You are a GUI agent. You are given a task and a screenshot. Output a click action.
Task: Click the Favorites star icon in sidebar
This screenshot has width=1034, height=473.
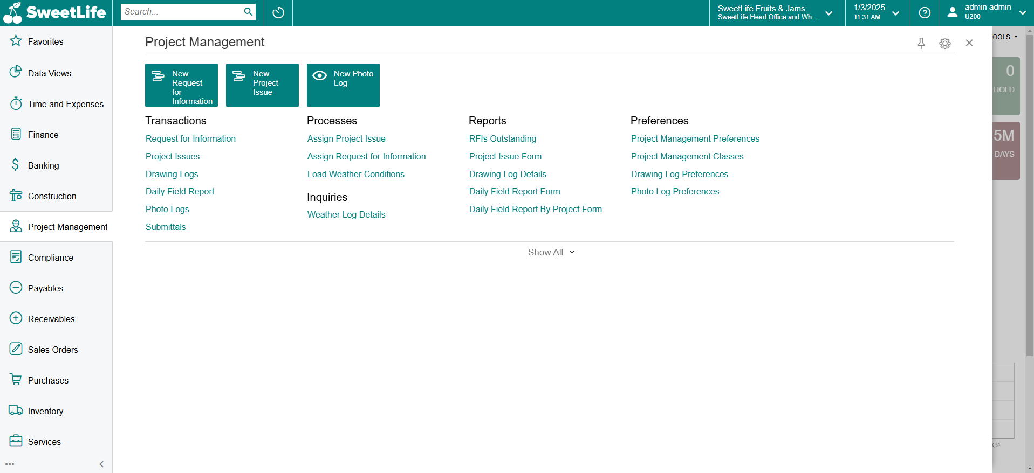click(16, 41)
